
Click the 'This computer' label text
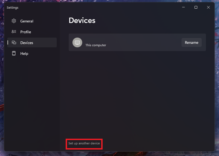coord(96,45)
